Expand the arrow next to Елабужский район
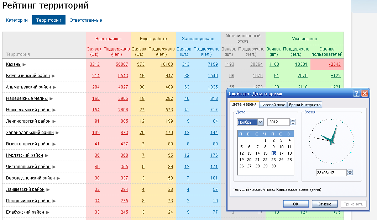This screenshot has height=220, width=377. [x=48, y=212]
